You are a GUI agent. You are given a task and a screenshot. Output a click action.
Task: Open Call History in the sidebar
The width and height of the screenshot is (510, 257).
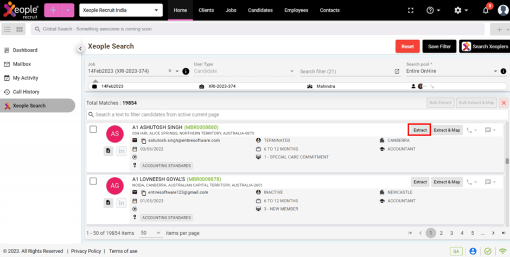[x=26, y=92]
